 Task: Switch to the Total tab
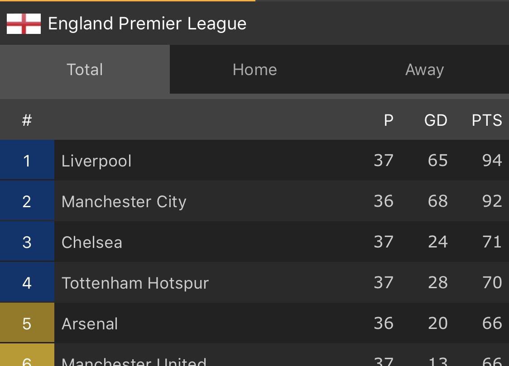pyautogui.click(x=85, y=69)
